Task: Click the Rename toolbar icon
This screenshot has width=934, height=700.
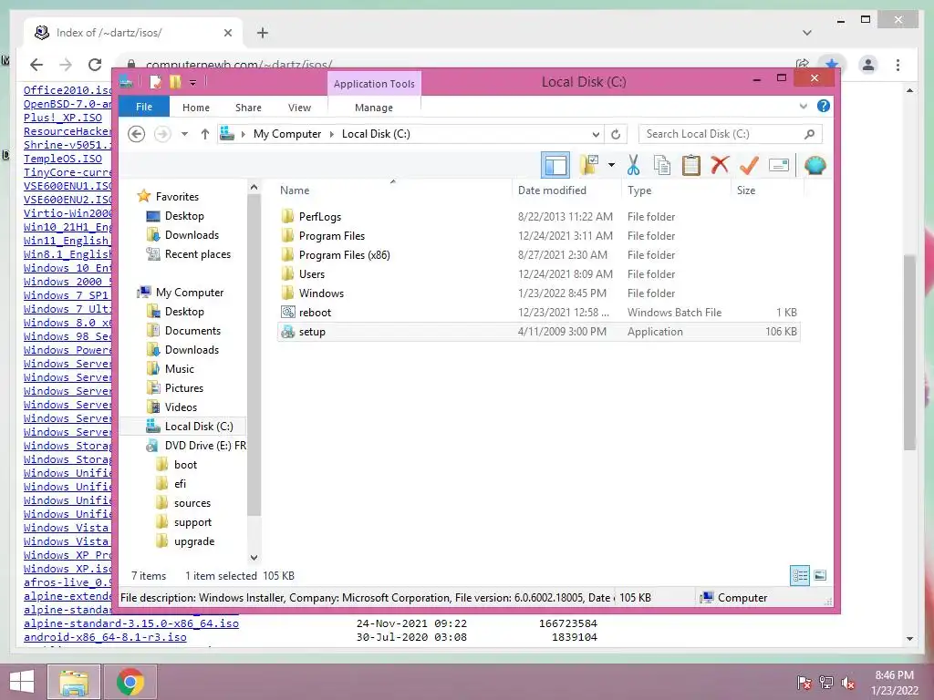Action: (779, 165)
